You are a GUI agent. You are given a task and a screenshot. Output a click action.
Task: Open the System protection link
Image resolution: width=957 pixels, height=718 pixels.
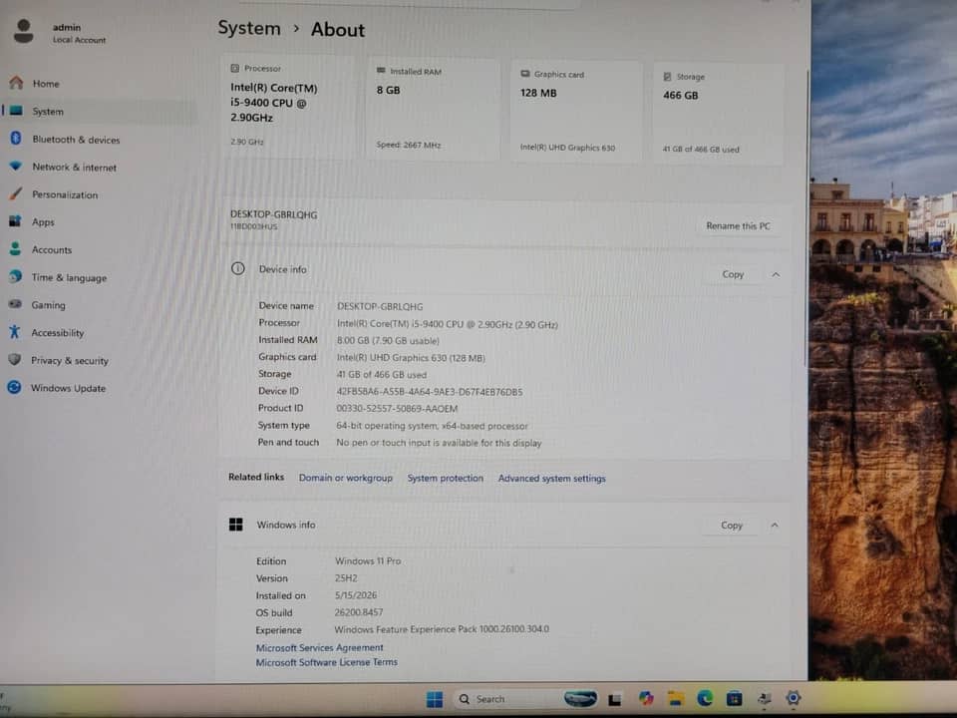click(x=445, y=478)
